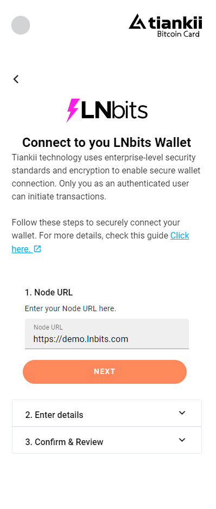Open the 'Click here.' guide link
Image resolution: width=216 pixels, height=509 pixels.
pyautogui.click(x=100, y=242)
